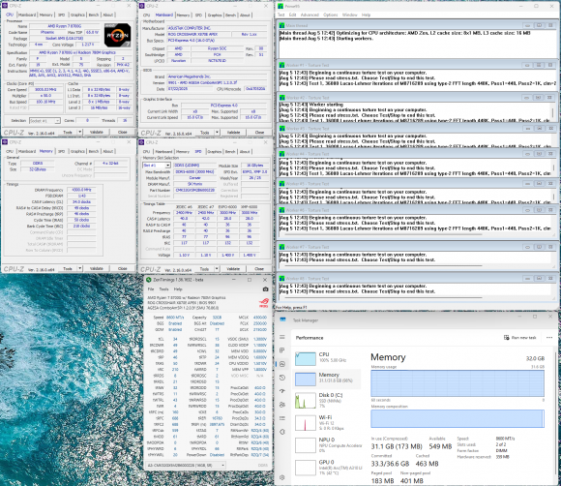561x486 pixels.
Task: Select NPU 0 entry in Task Manager list
Action: 327,445
